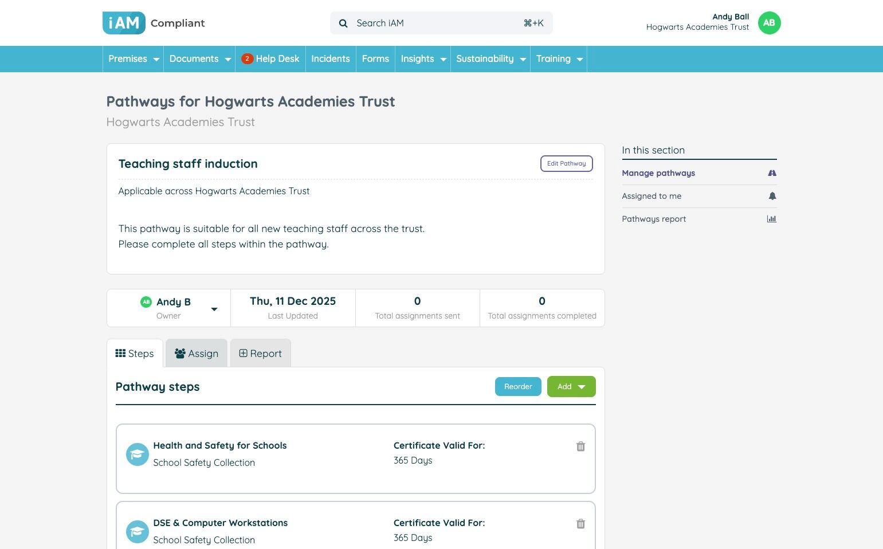Open the AB user avatar

pyautogui.click(x=769, y=23)
